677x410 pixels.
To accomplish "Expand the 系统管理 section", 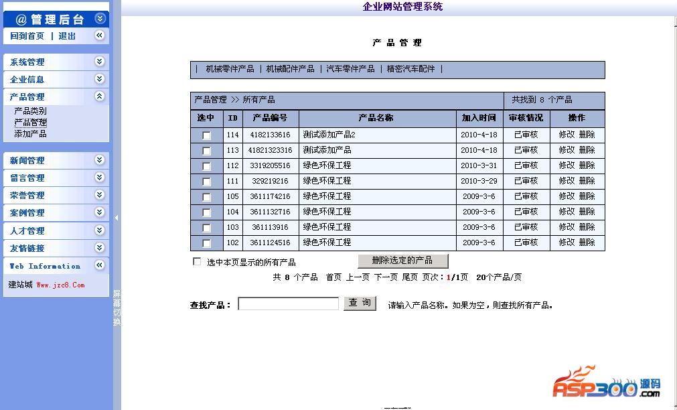I will 100,62.
